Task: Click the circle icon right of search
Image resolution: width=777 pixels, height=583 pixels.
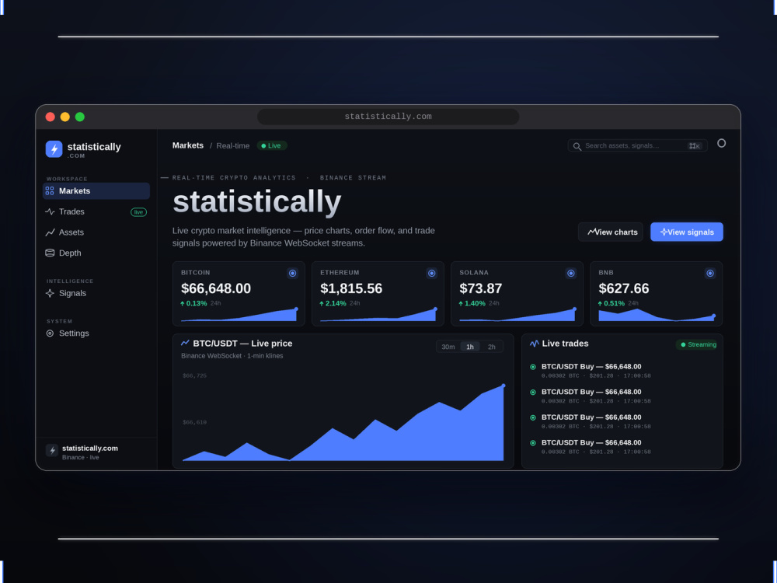Action: click(x=722, y=143)
